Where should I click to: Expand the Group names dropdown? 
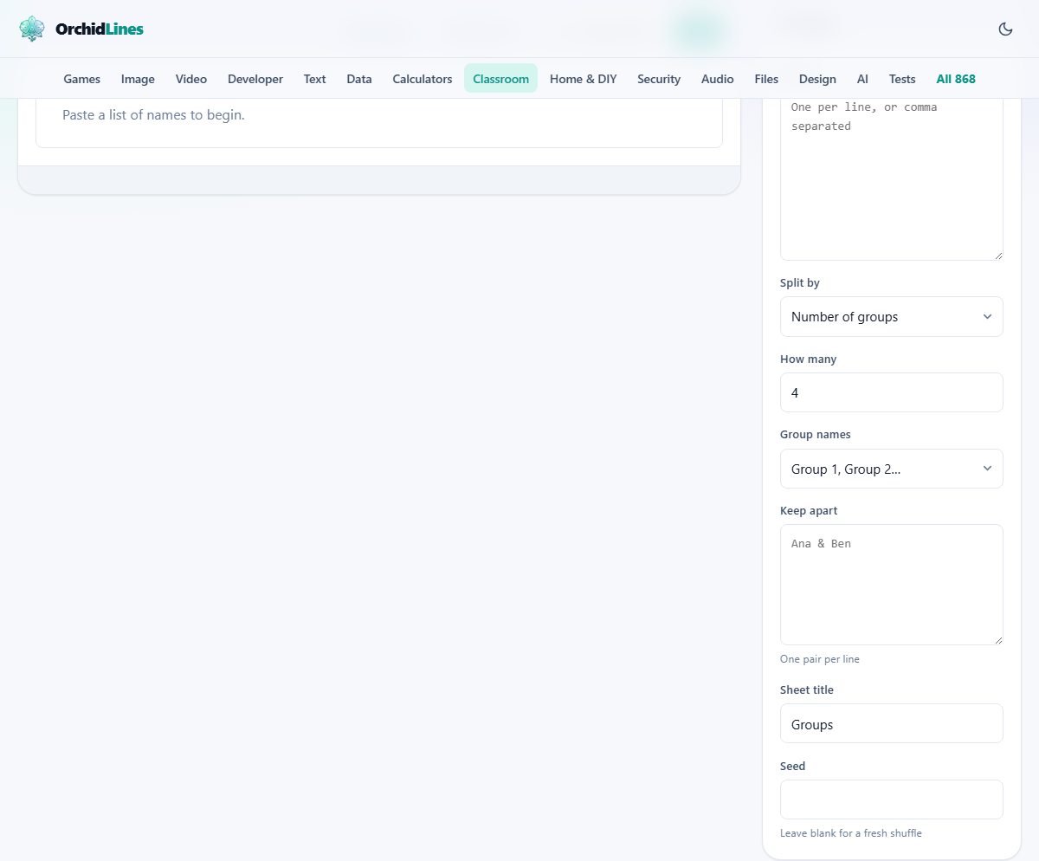(x=892, y=469)
